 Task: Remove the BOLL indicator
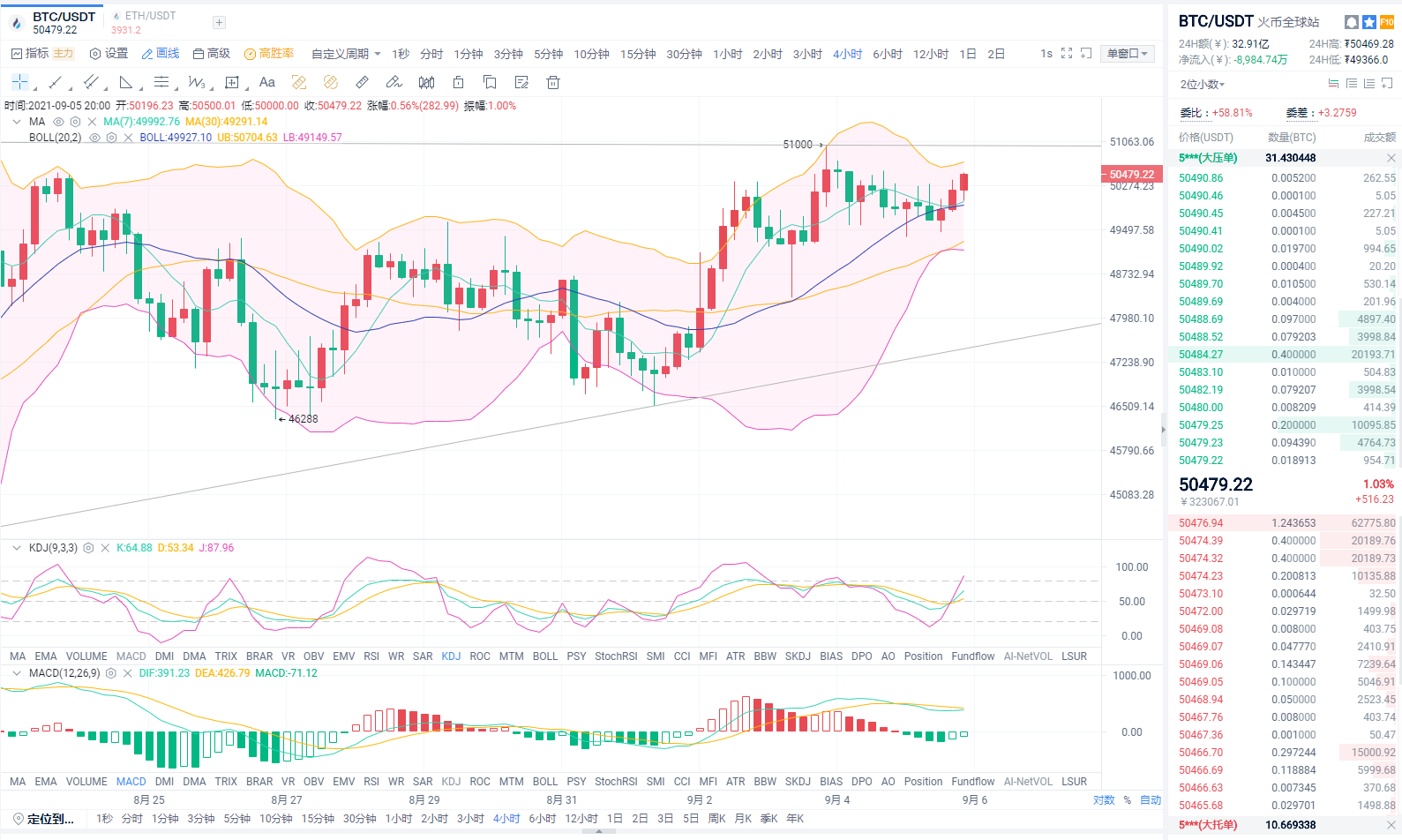pyautogui.click(x=128, y=138)
